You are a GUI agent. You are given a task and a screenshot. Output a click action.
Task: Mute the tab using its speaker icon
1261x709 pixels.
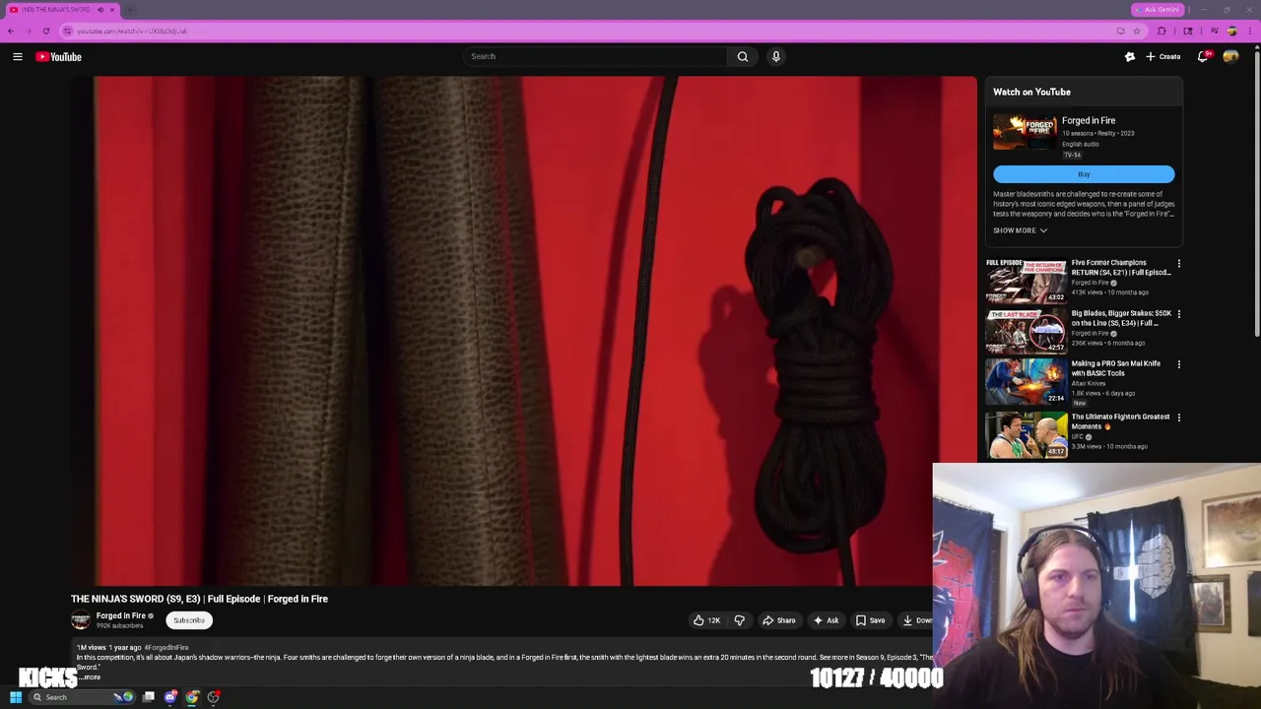100,10
